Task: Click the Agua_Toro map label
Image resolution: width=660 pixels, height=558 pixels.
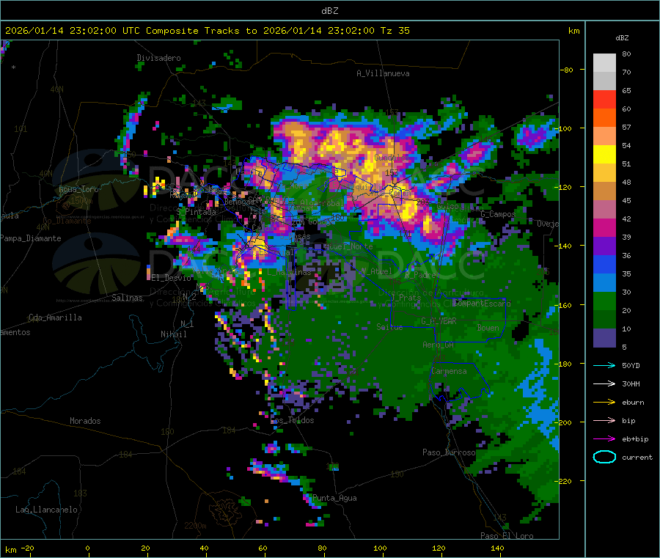Action: coord(78,189)
